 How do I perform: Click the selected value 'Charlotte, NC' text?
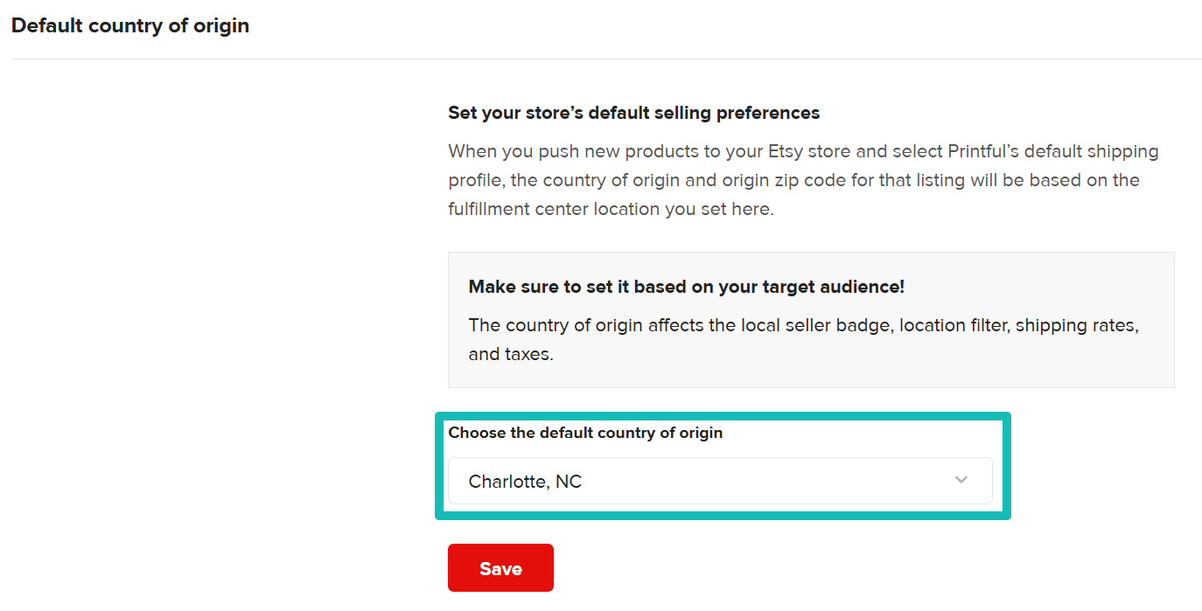(525, 482)
